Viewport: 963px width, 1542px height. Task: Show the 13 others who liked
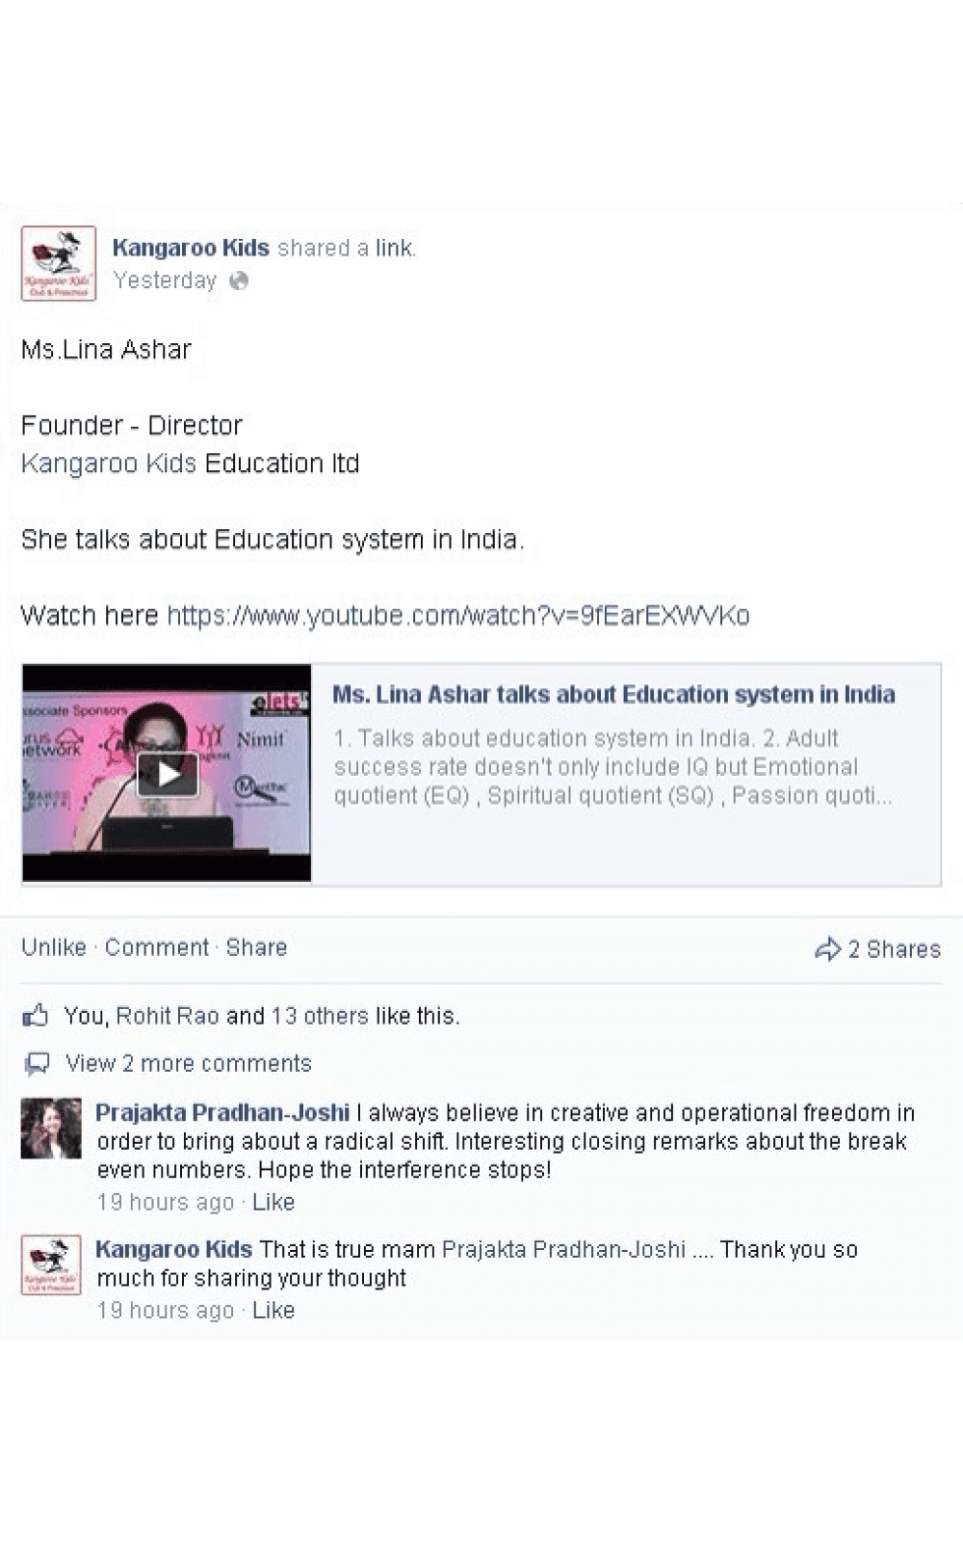320,1016
